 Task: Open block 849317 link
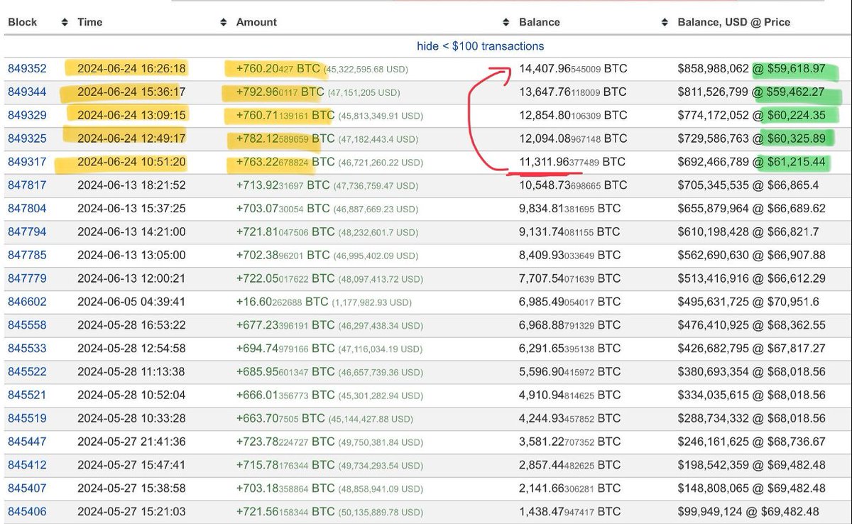click(x=27, y=162)
